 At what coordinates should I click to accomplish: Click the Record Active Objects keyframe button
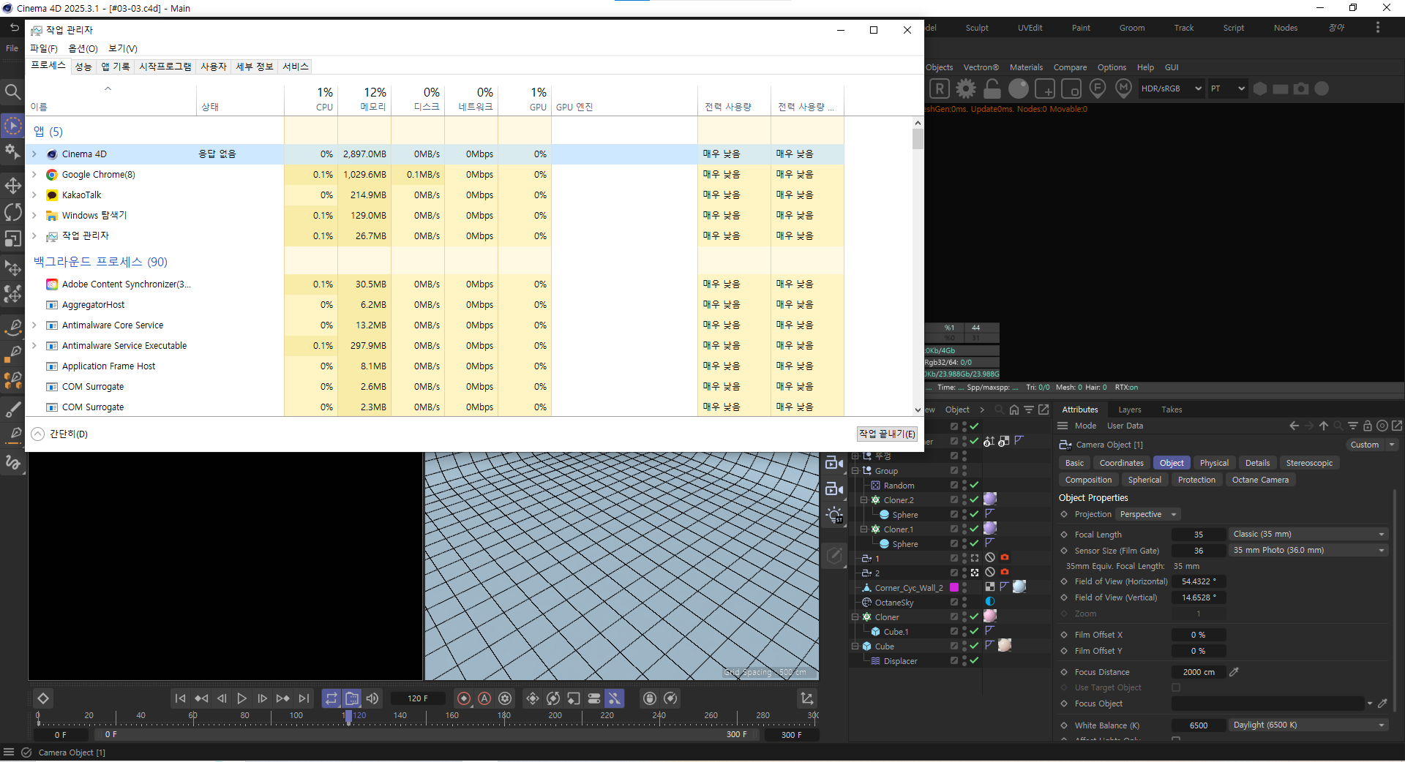463,698
